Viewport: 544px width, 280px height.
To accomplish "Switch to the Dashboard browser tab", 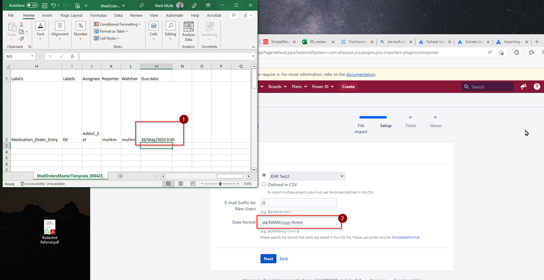I will coord(356,42).
